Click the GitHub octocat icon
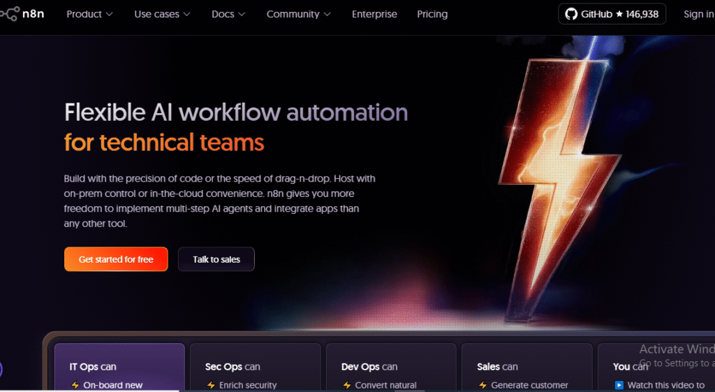 pos(571,14)
